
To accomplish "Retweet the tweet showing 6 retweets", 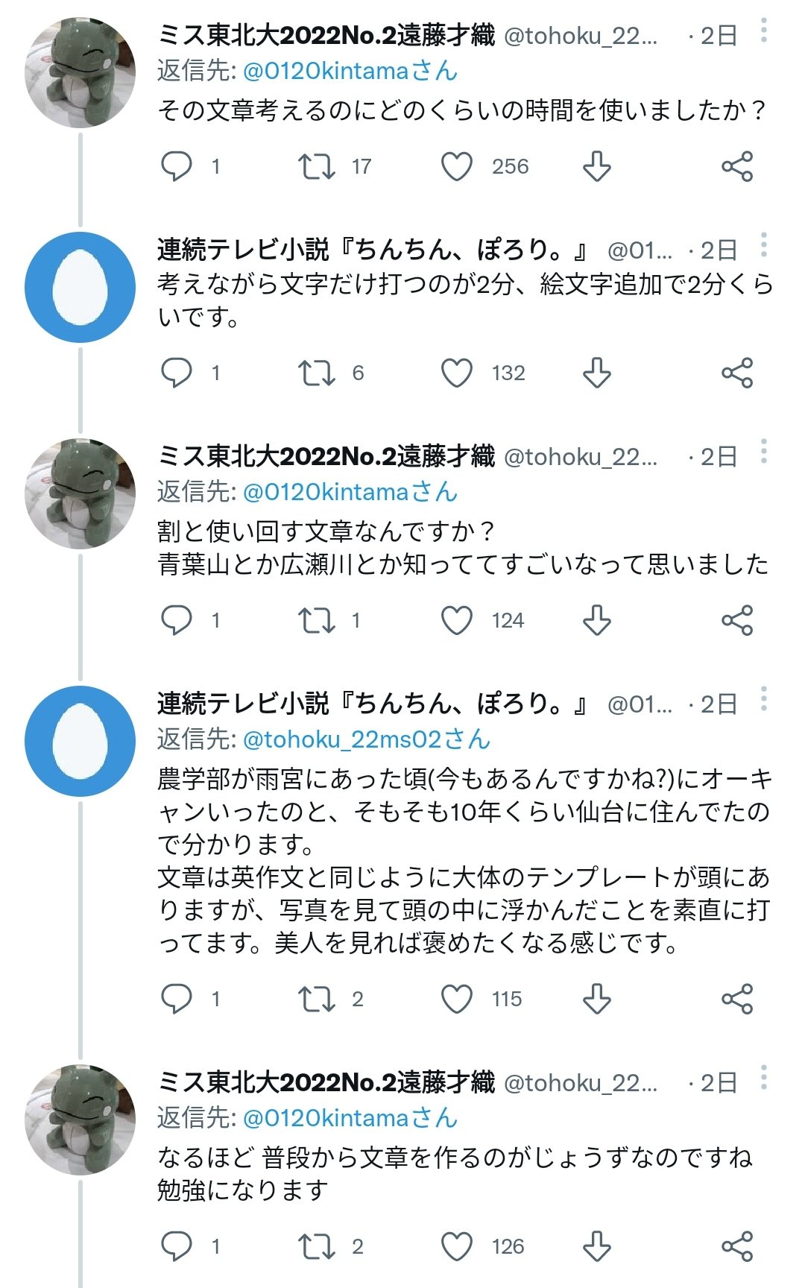I will [316, 373].
